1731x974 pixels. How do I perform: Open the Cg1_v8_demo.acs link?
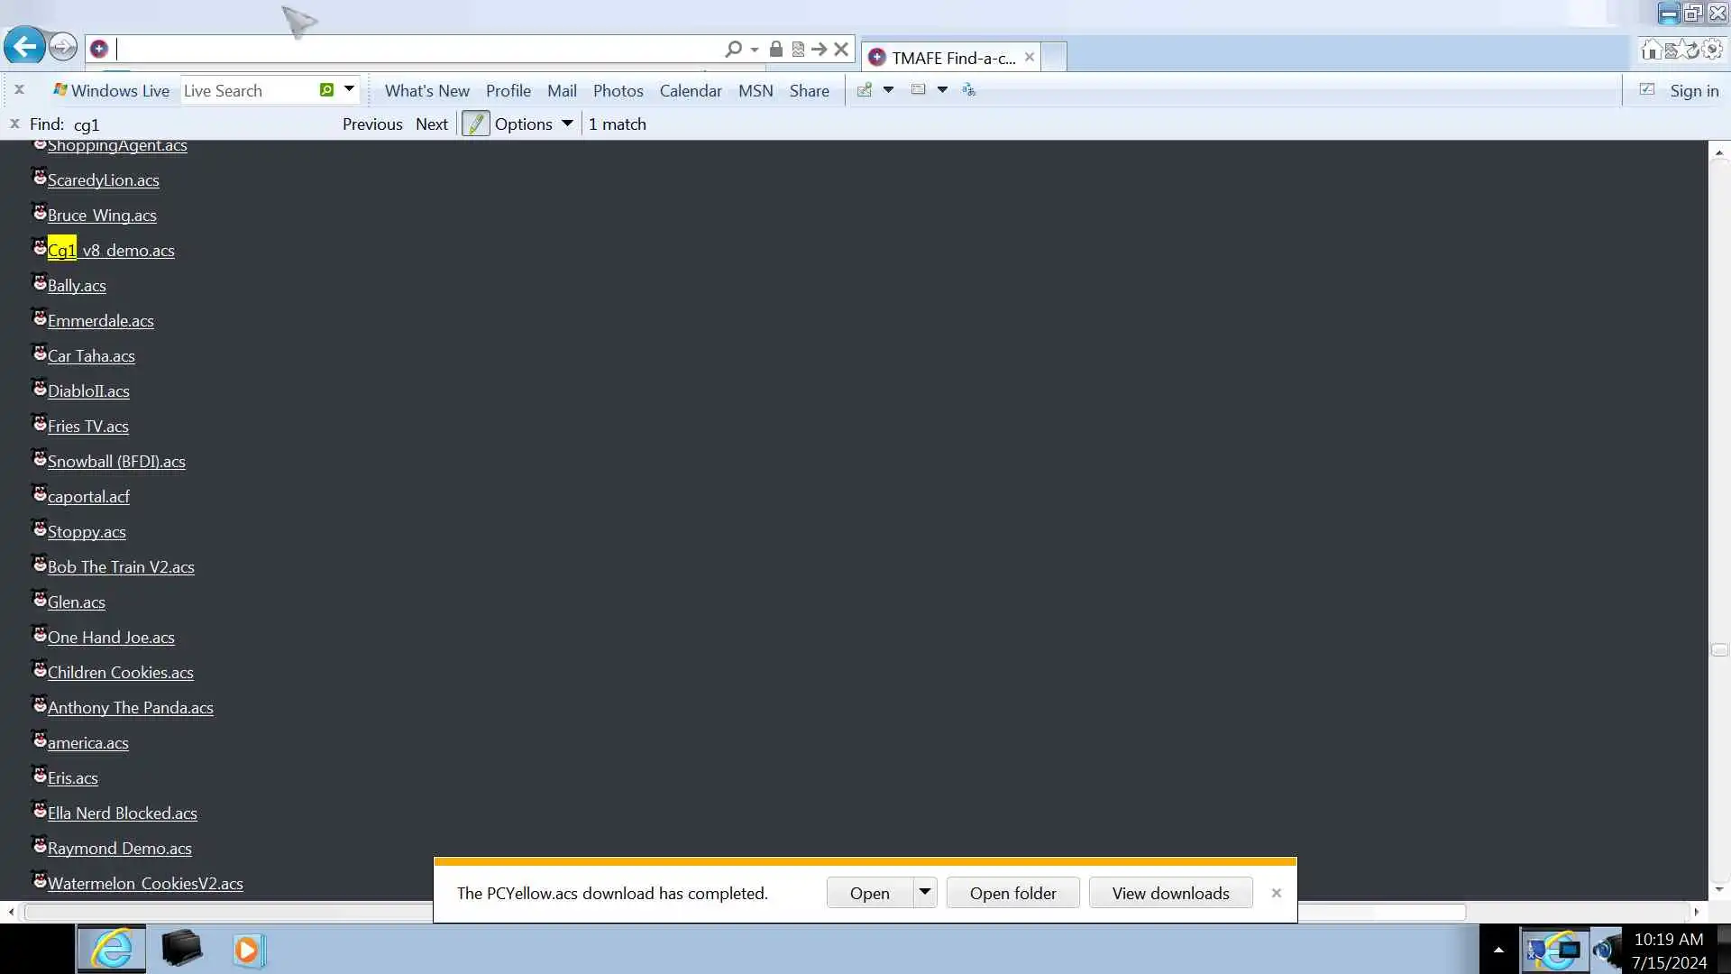[112, 251]
